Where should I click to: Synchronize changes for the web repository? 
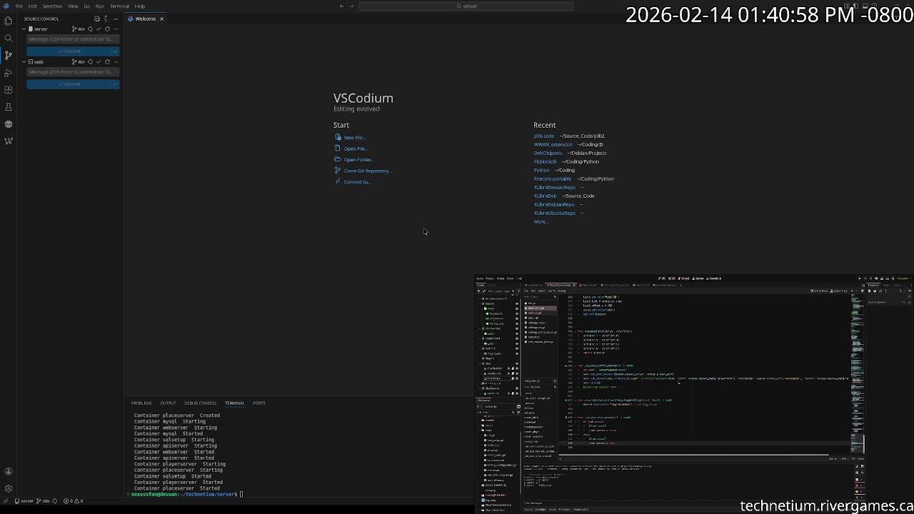[x=91, y=62]
